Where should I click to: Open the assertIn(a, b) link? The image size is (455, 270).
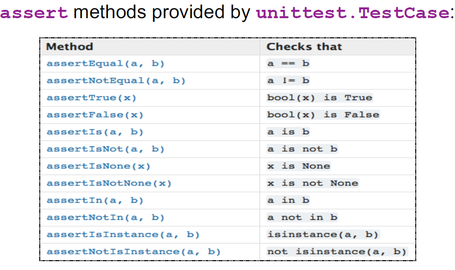point(95,201)
